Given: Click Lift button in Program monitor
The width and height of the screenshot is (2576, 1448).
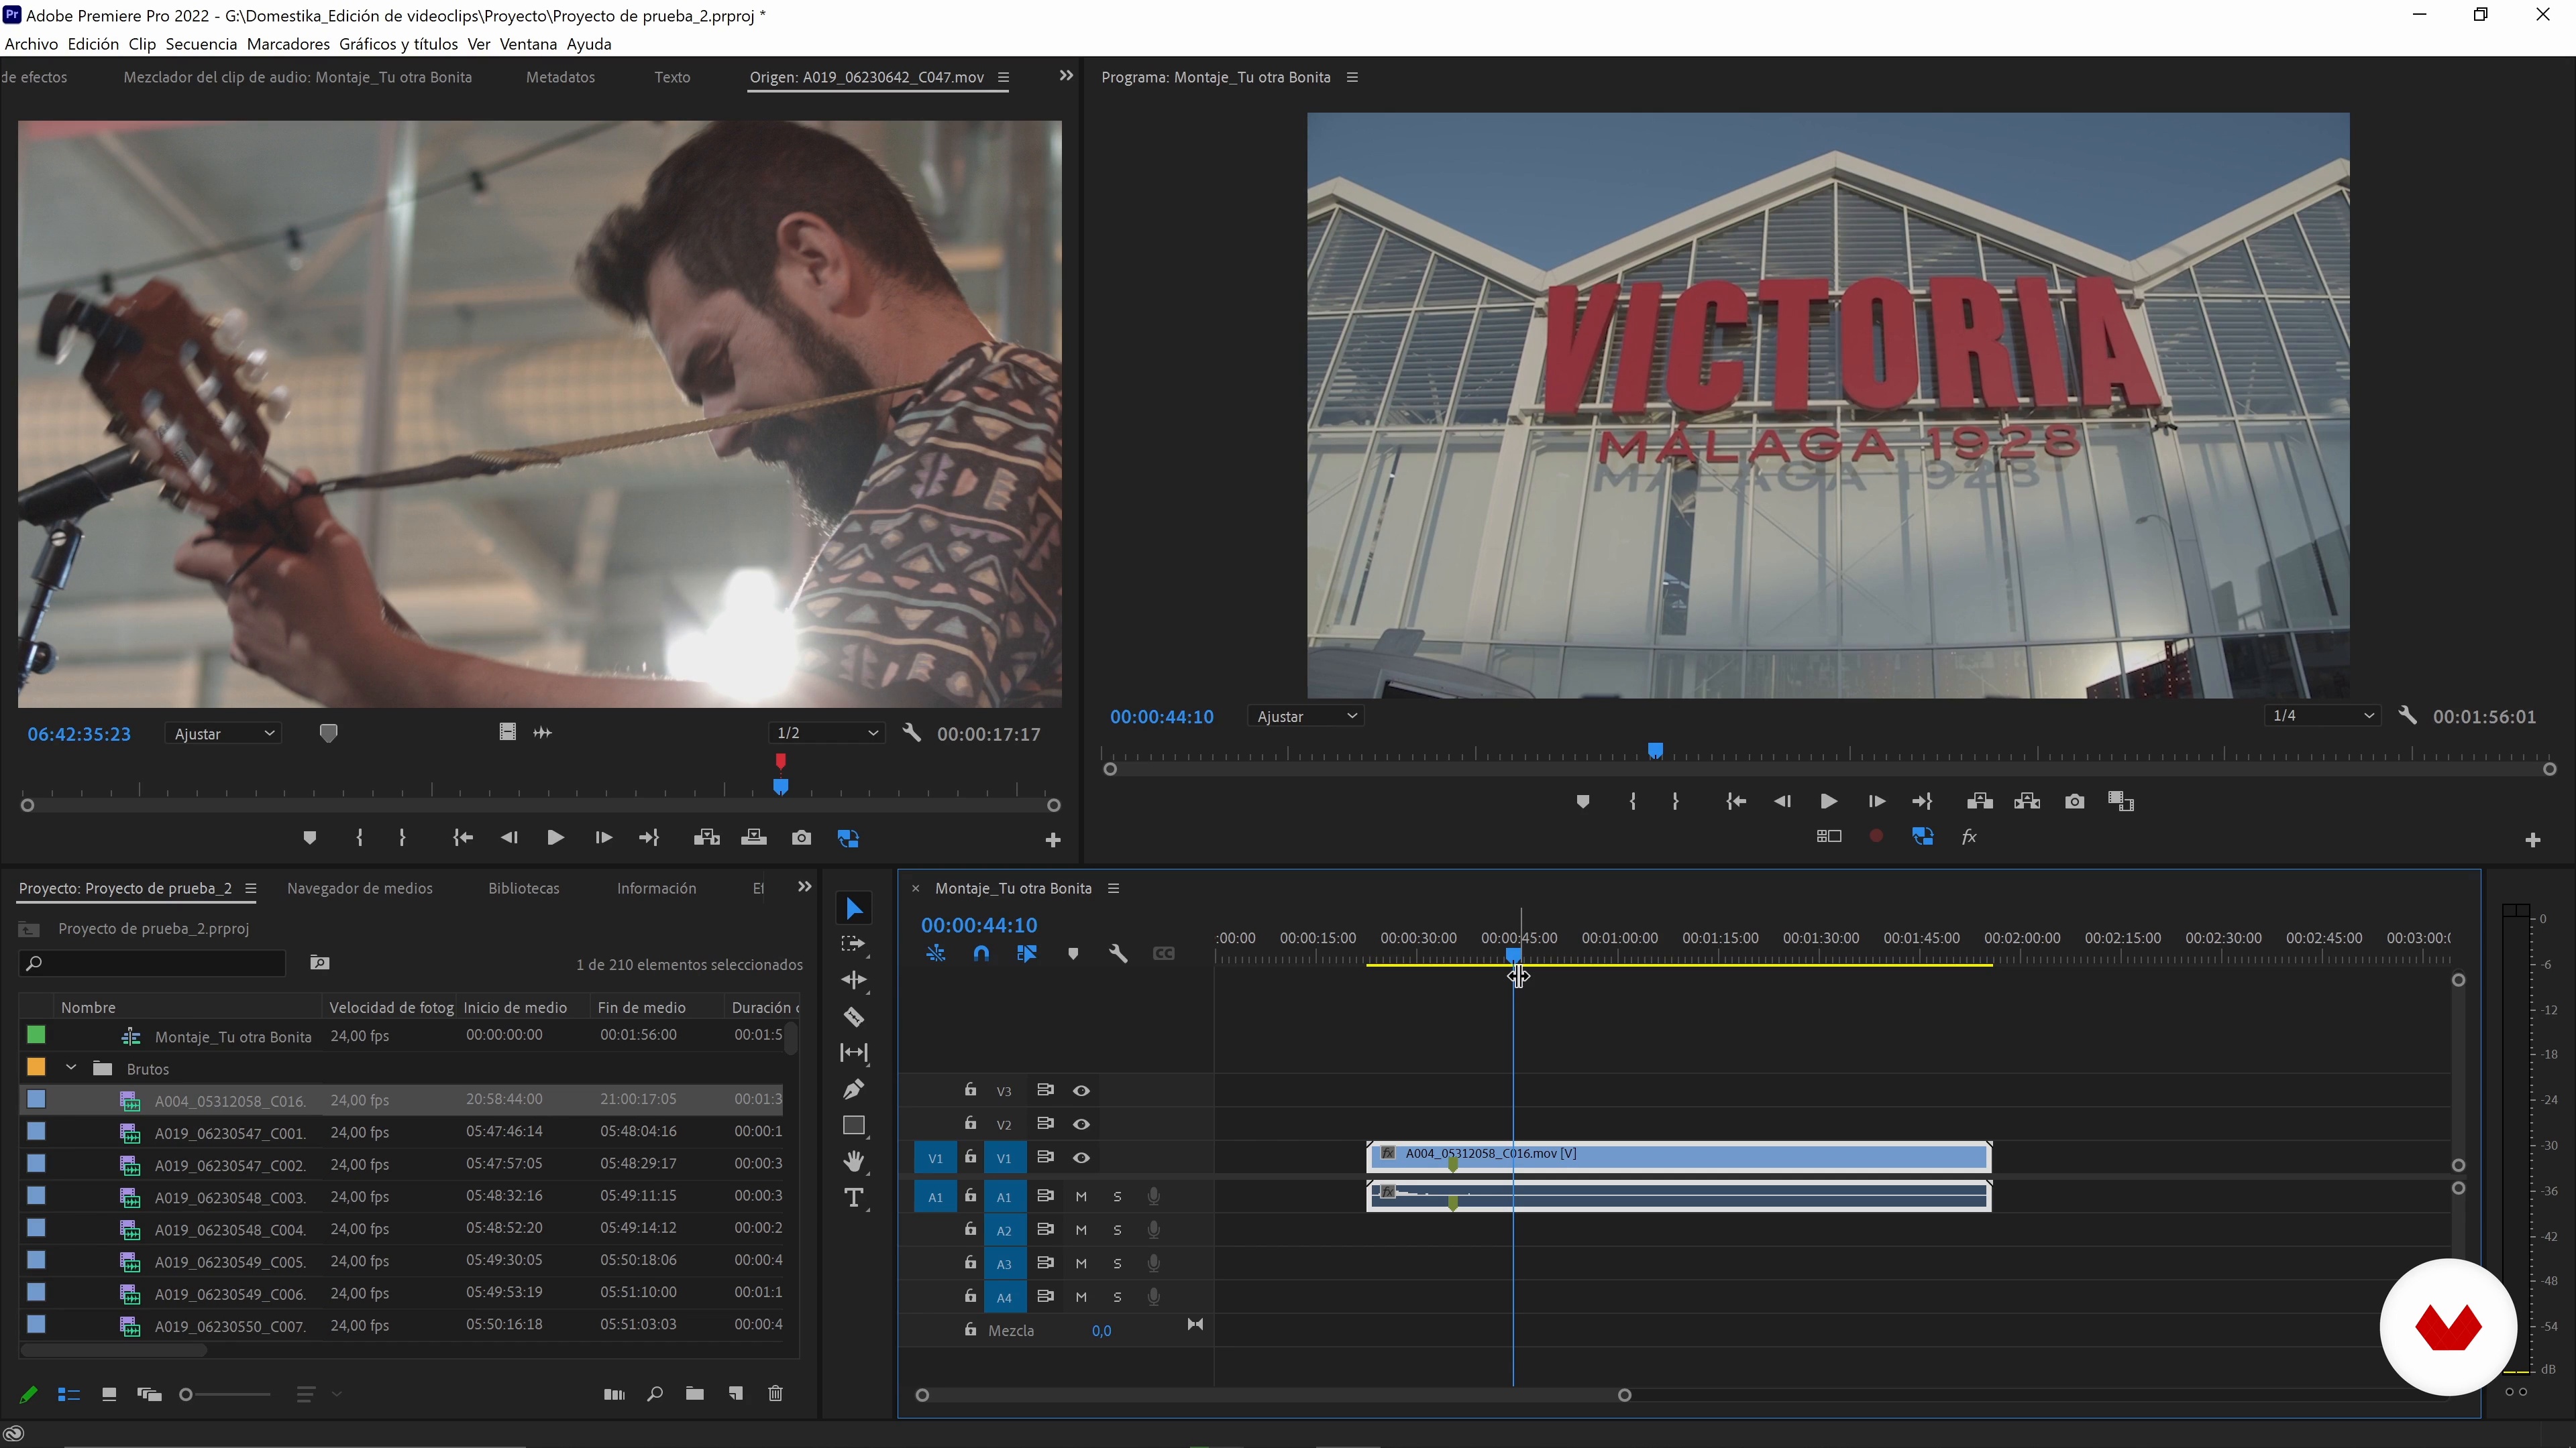Looking at the screenshot, I should click(1979, 802).
